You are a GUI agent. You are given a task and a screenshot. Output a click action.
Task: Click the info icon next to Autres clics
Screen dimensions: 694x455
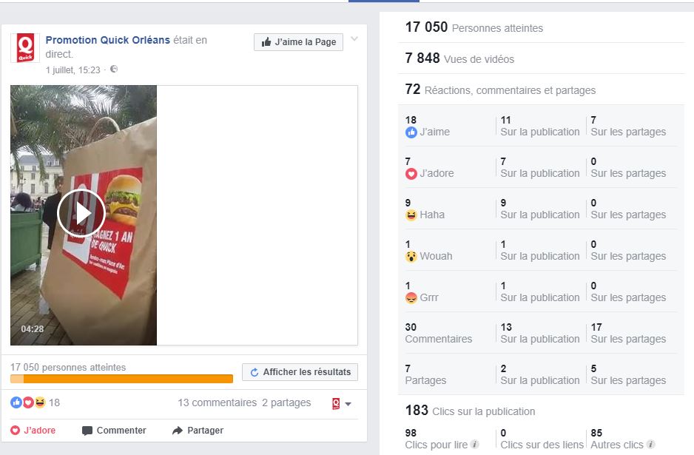(650, 445)
